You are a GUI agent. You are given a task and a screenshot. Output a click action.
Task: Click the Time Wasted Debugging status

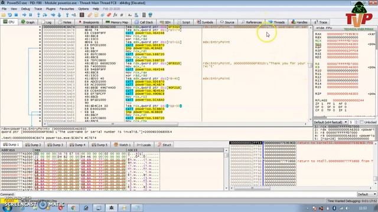click(x=351, y=201)
